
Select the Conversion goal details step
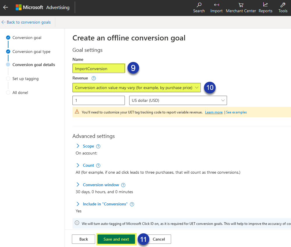[8, 65]
